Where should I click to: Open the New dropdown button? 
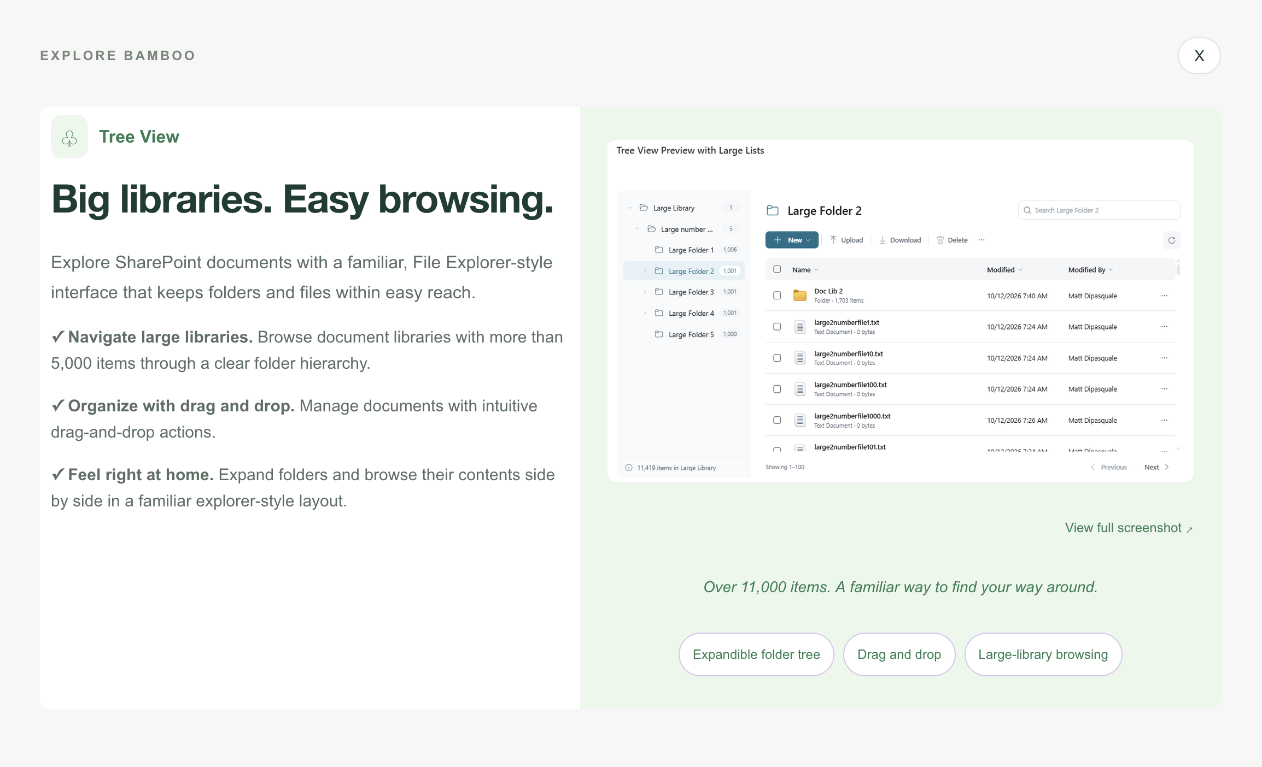click(792, 240)
